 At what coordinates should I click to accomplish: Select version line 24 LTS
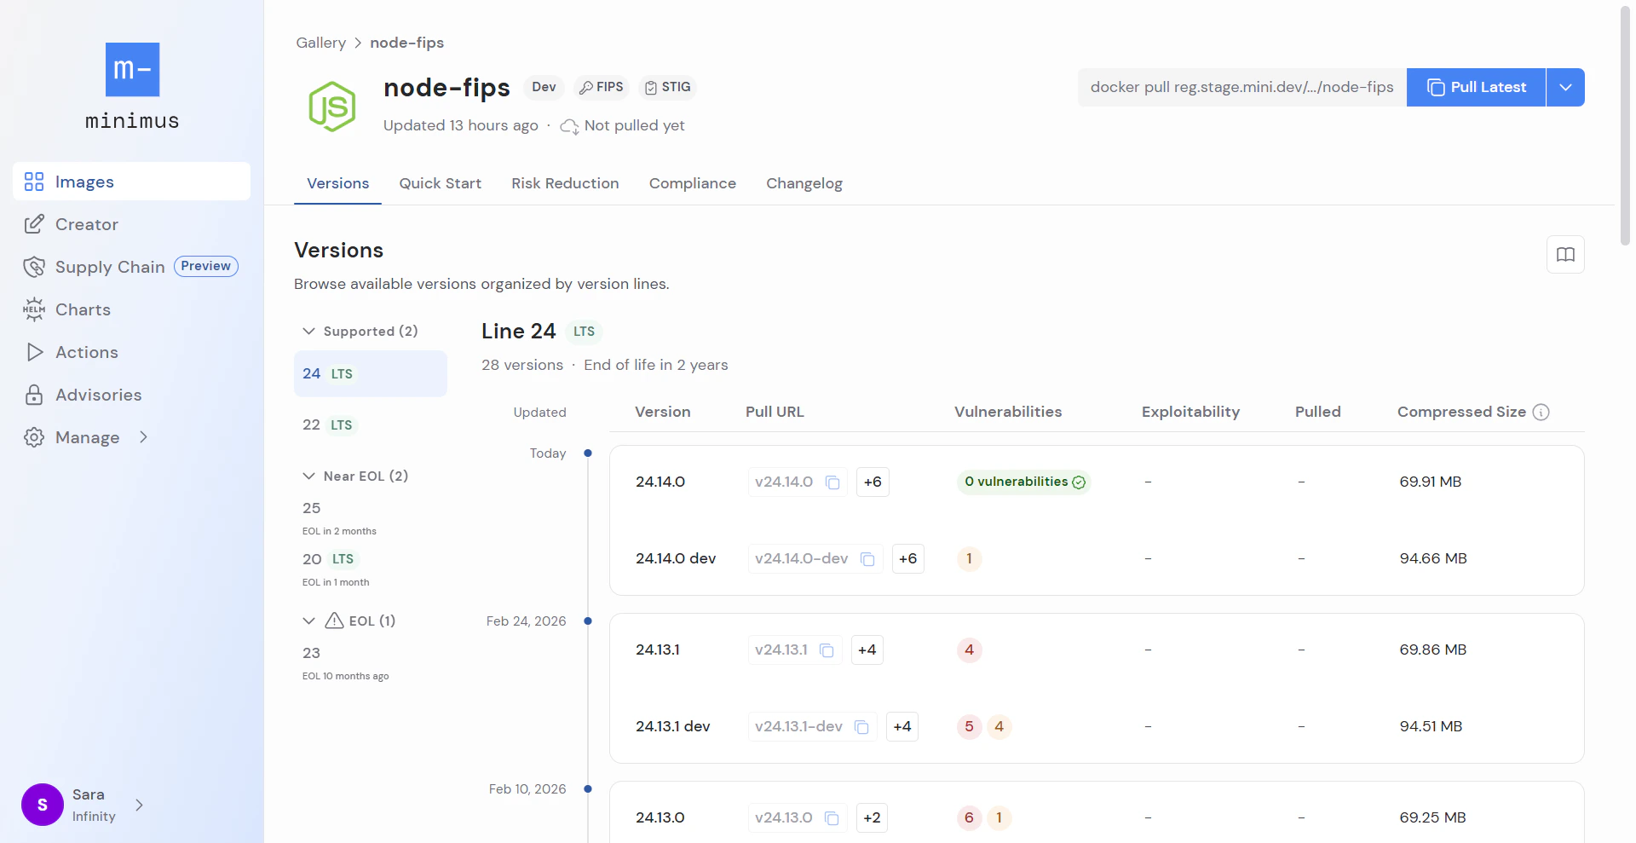371,373
